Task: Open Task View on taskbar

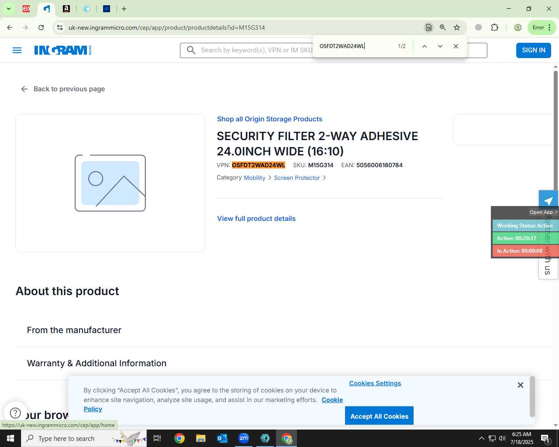Action: click(157, 438)
